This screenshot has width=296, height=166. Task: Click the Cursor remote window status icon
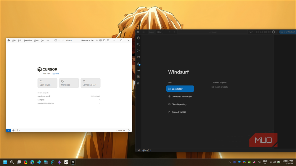tap(9, 130)
